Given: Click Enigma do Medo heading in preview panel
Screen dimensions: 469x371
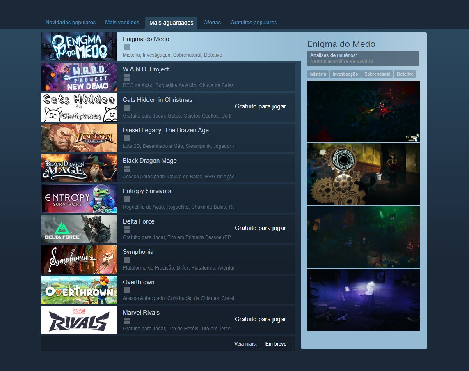Looking at the screenshot, I should [x=341, y=44].
